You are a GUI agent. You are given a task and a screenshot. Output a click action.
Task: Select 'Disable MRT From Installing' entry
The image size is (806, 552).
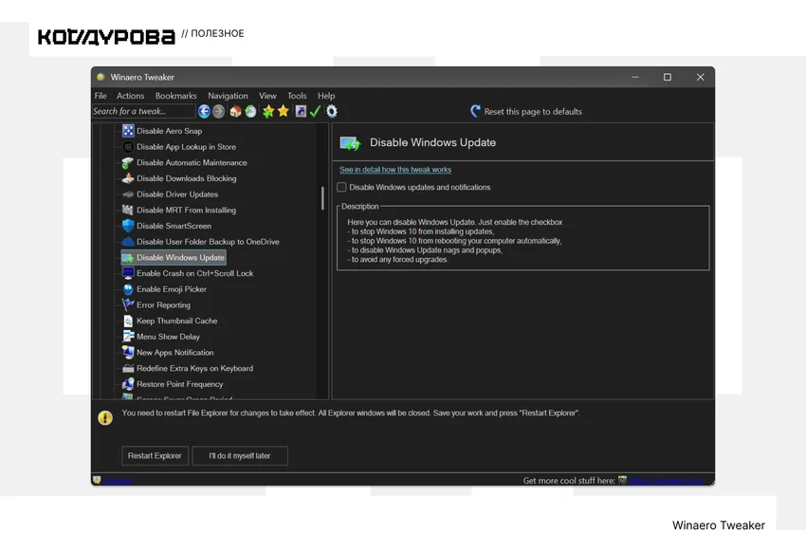[x=186, y=210]
